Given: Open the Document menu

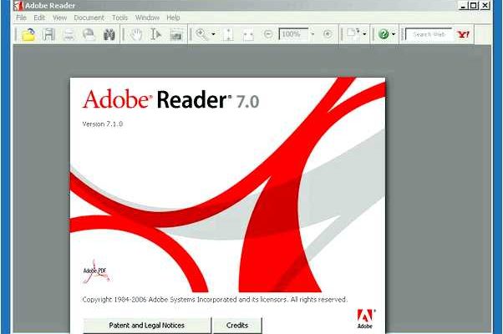Looking at the screenshot, I should coord(89,18).
